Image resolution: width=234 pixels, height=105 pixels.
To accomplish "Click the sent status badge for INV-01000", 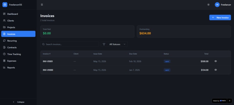I will click(167, 70).
